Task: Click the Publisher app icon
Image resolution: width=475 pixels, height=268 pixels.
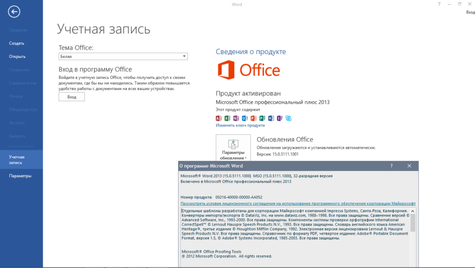Action: 263,118
